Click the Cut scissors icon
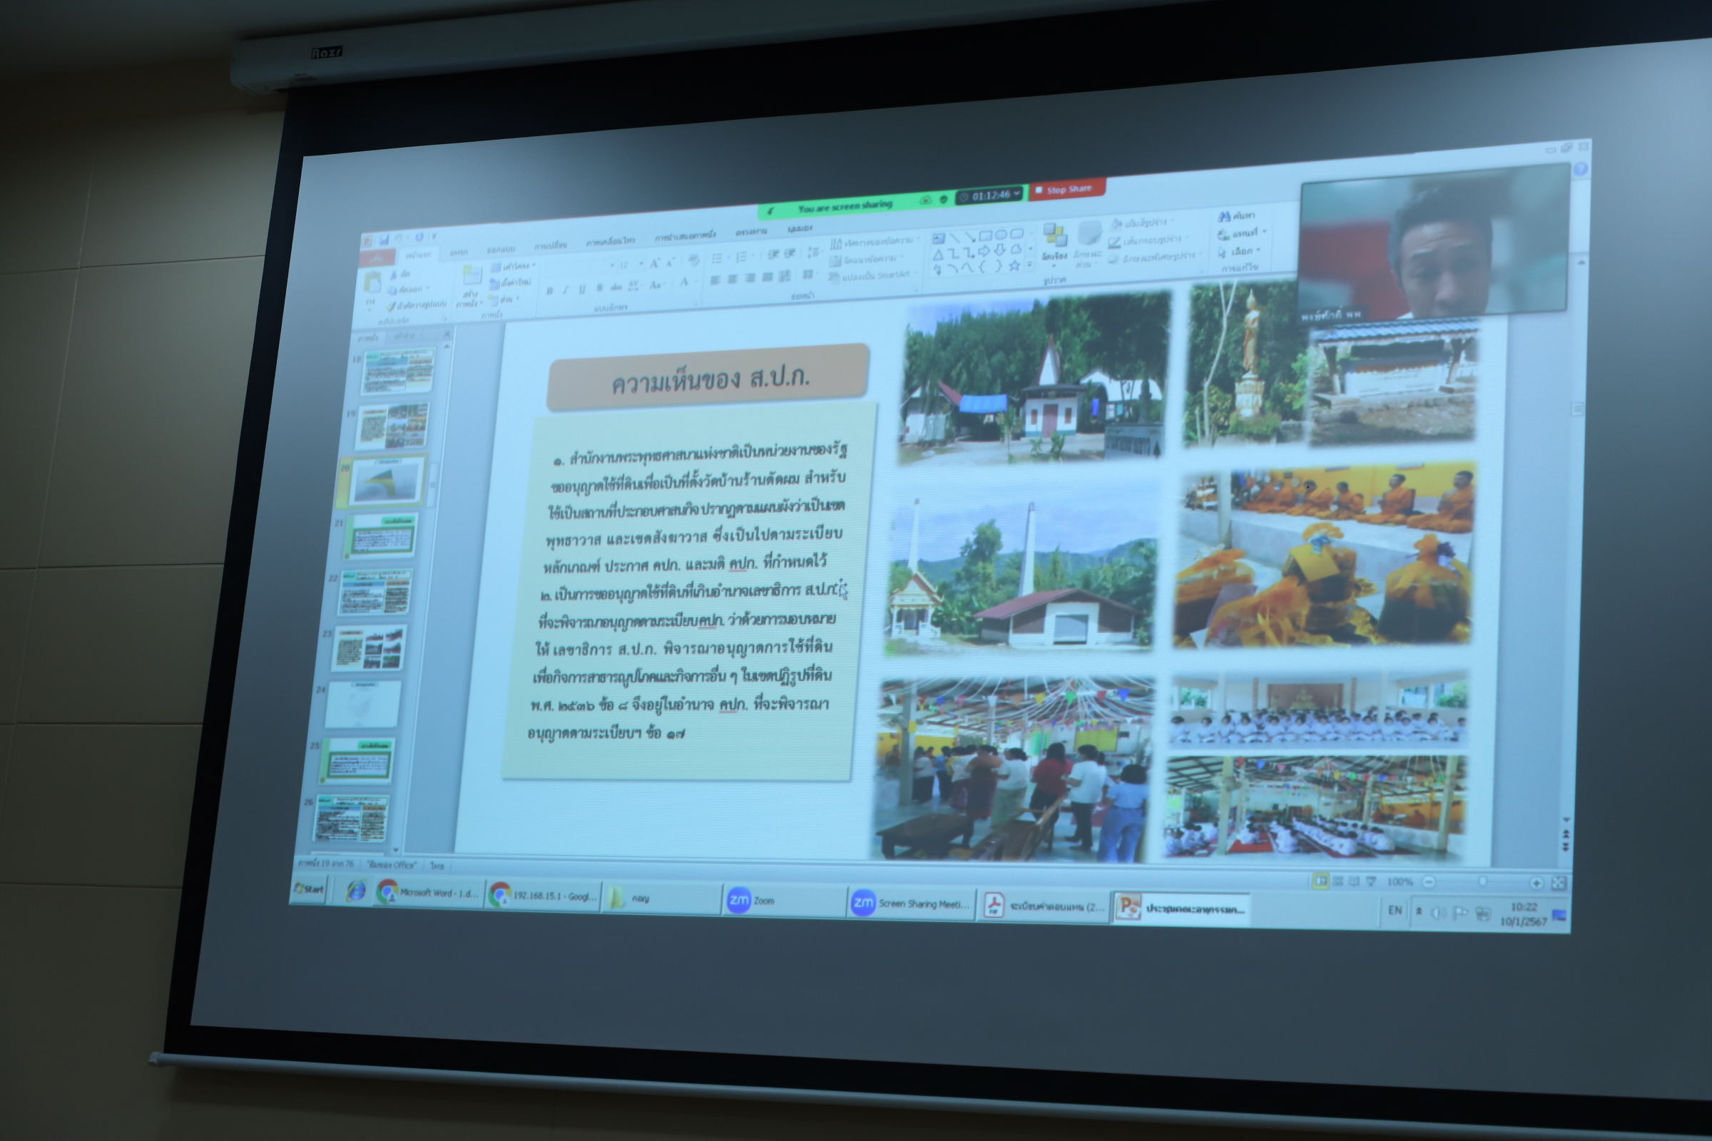Viewport: 1712px width, 1141px height. [x=394, y=274]
